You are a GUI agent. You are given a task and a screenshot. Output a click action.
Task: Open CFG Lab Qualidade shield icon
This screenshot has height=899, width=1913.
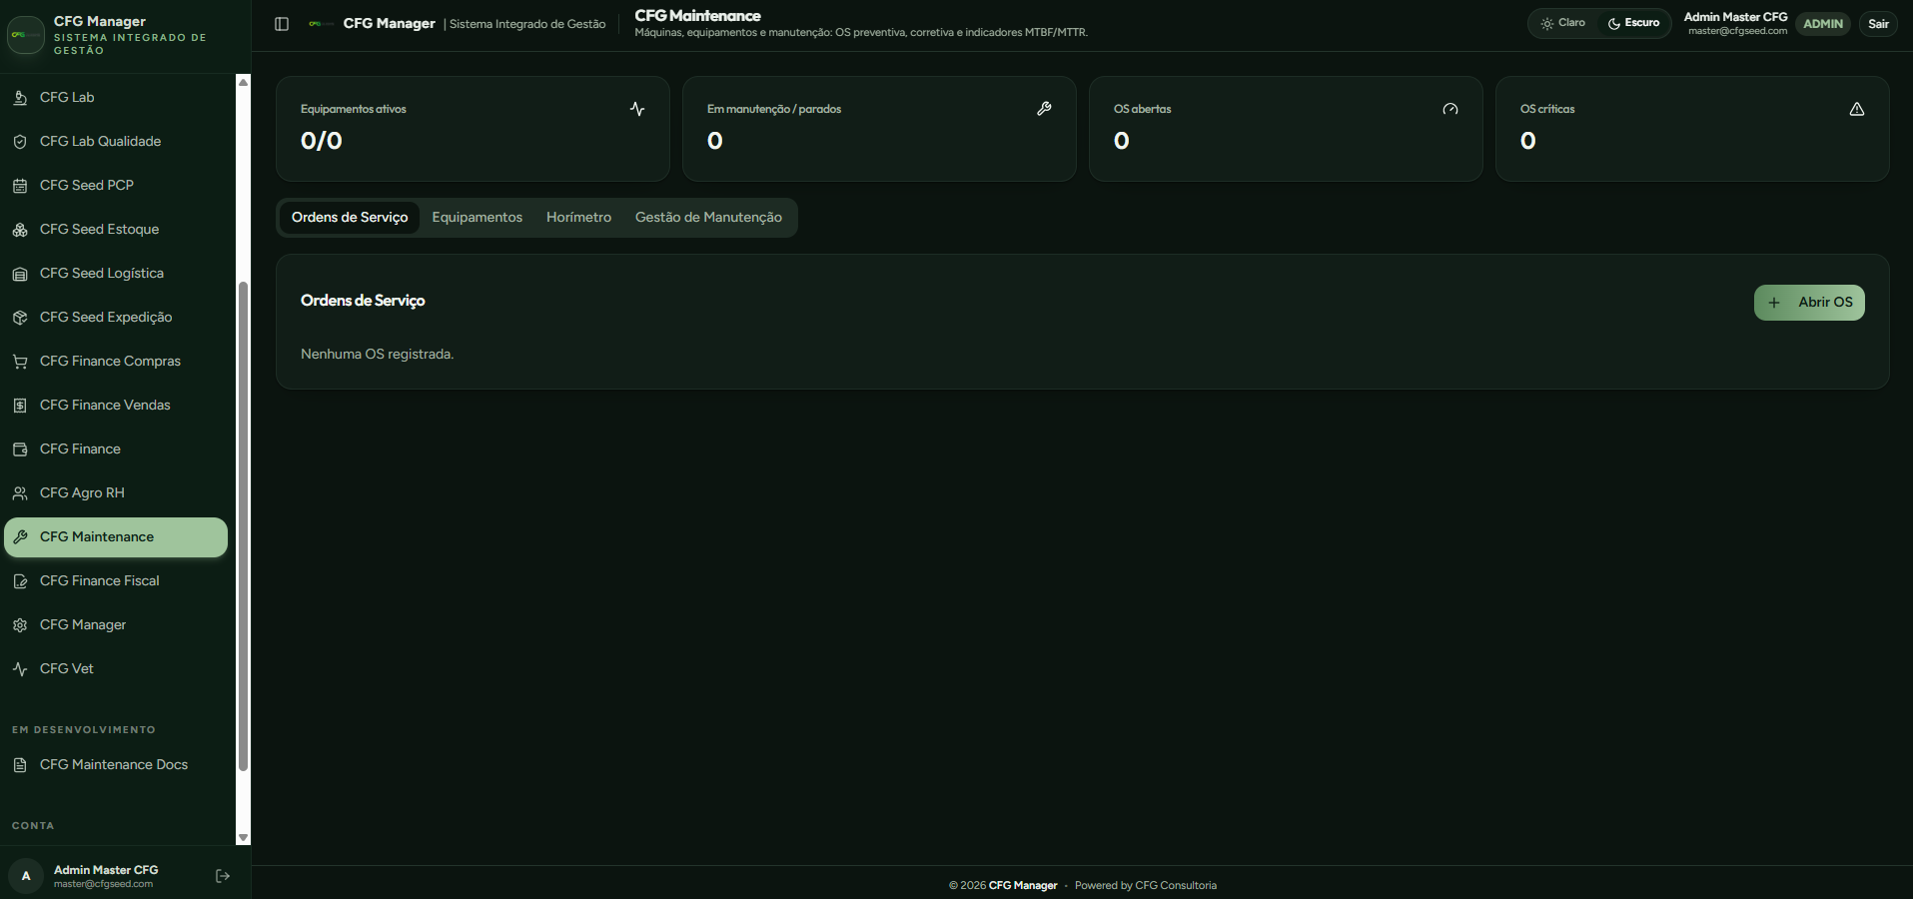point(20,142)
